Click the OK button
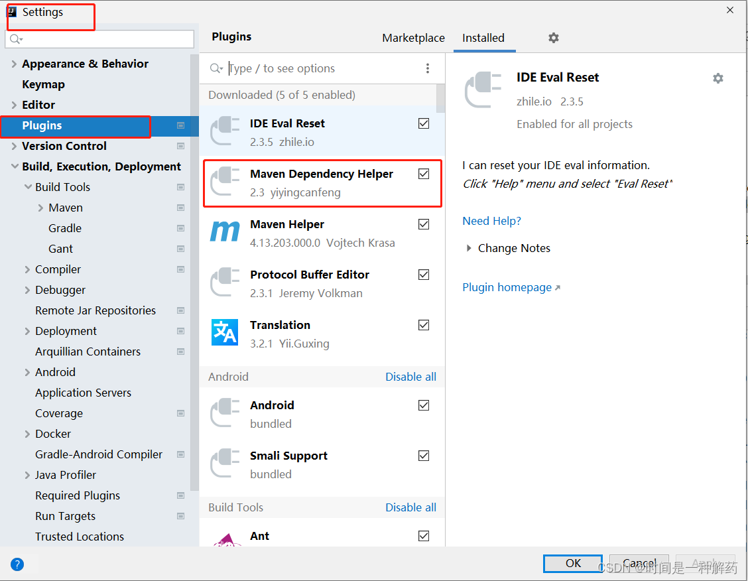748x581 pixels. (x=573, y=563)
